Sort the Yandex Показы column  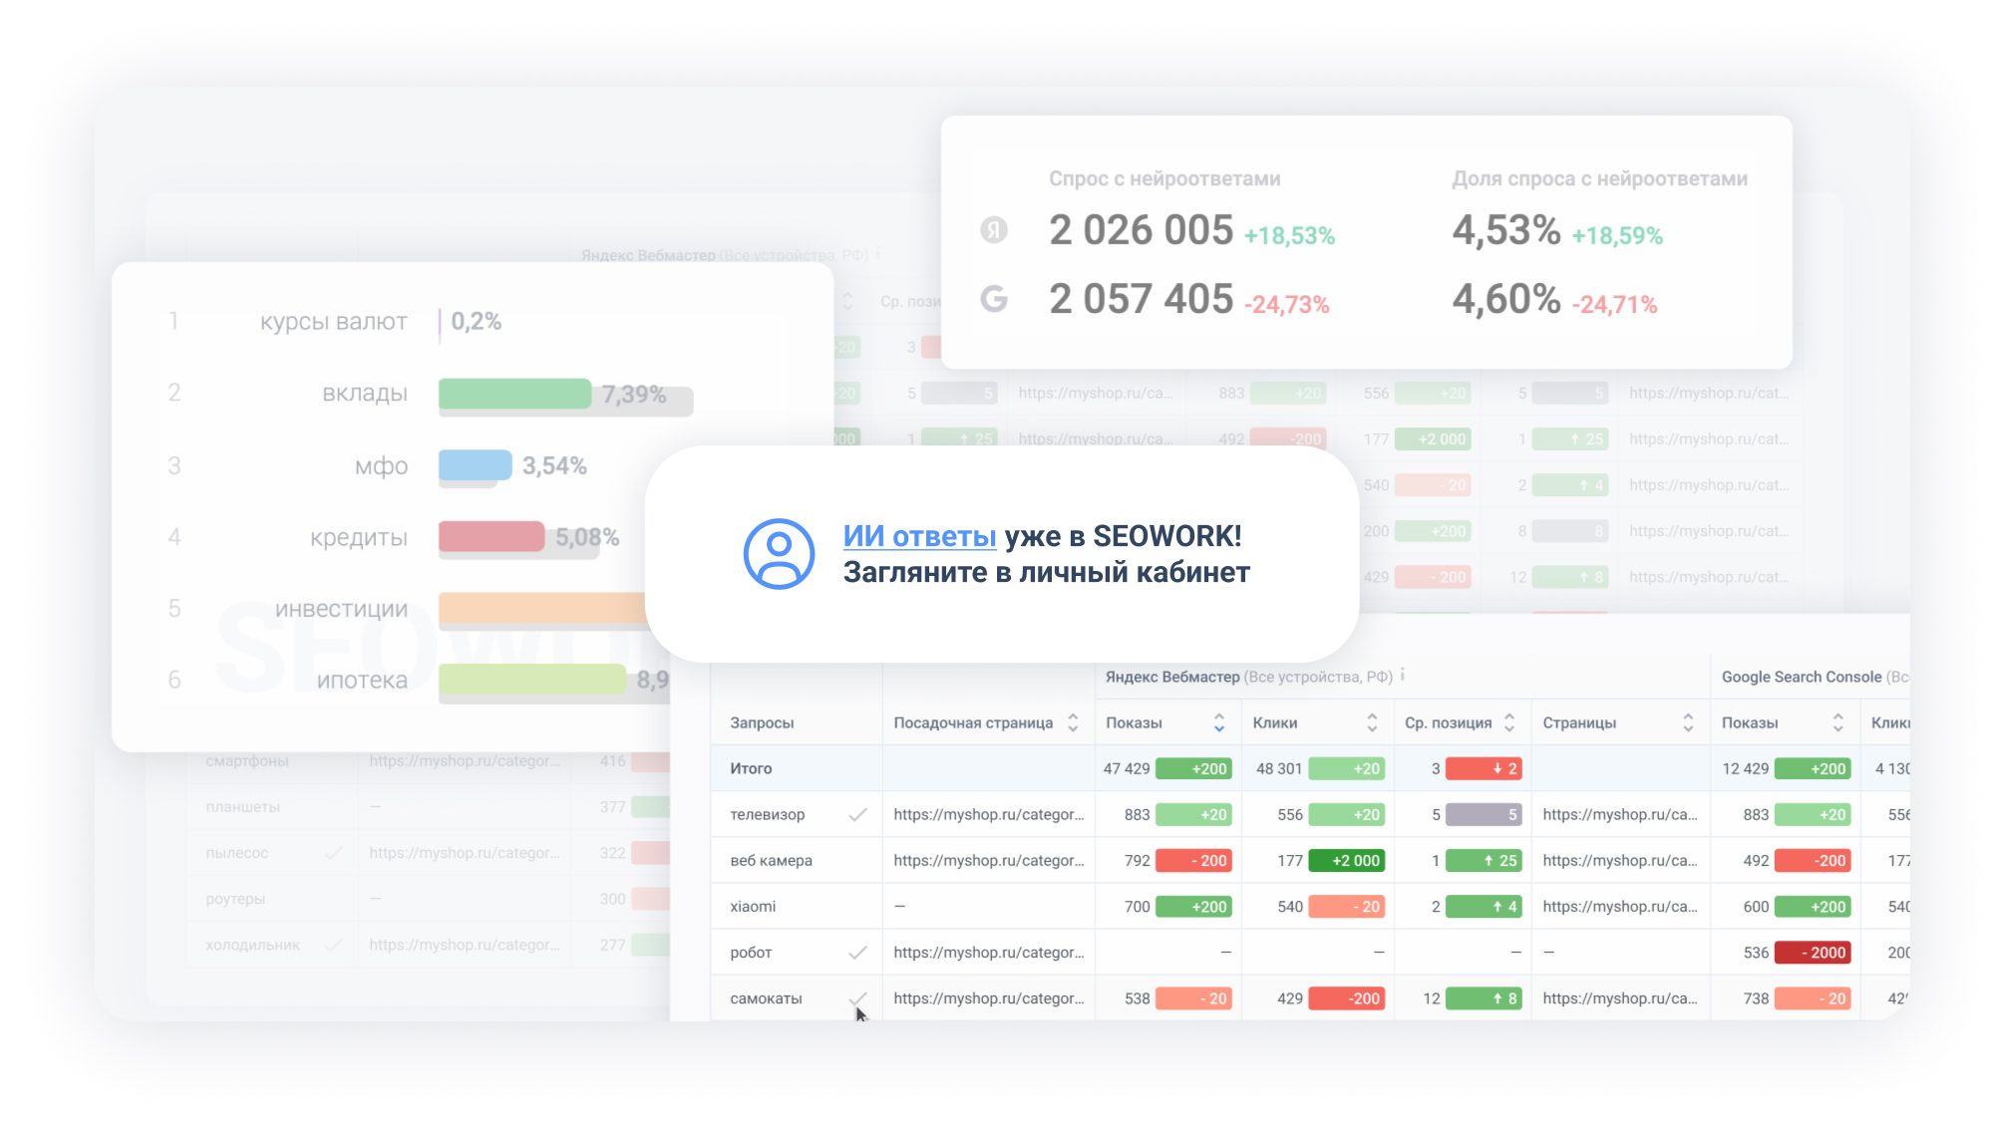1218,722
